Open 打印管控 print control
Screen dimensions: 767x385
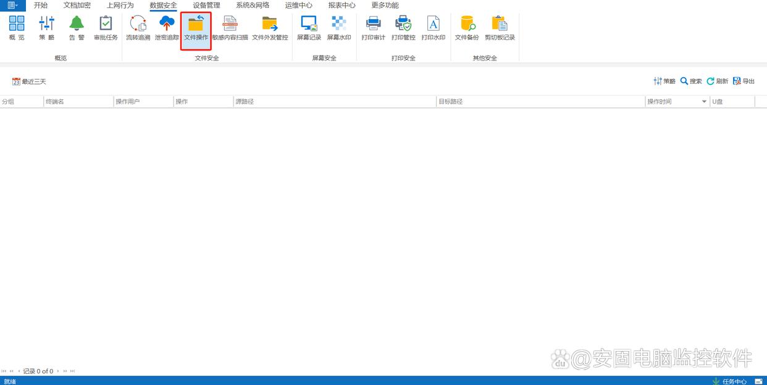point(403,28)
